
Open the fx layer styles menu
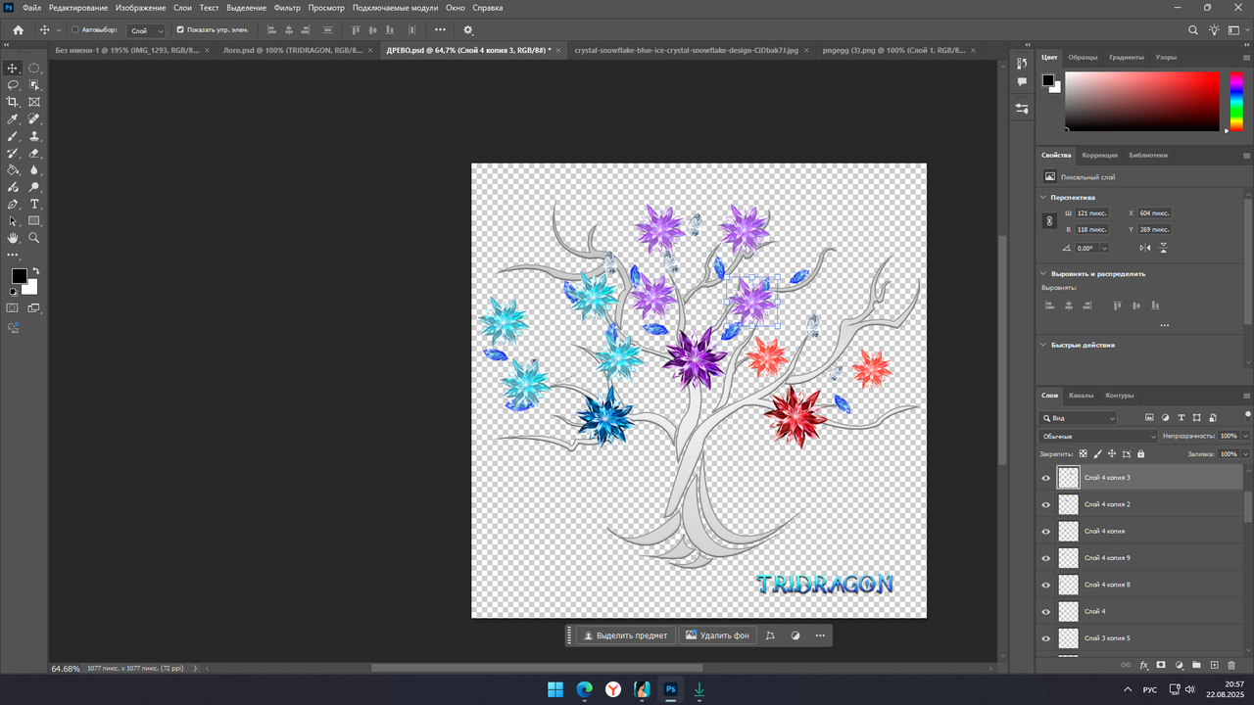tap(1143, 665)
